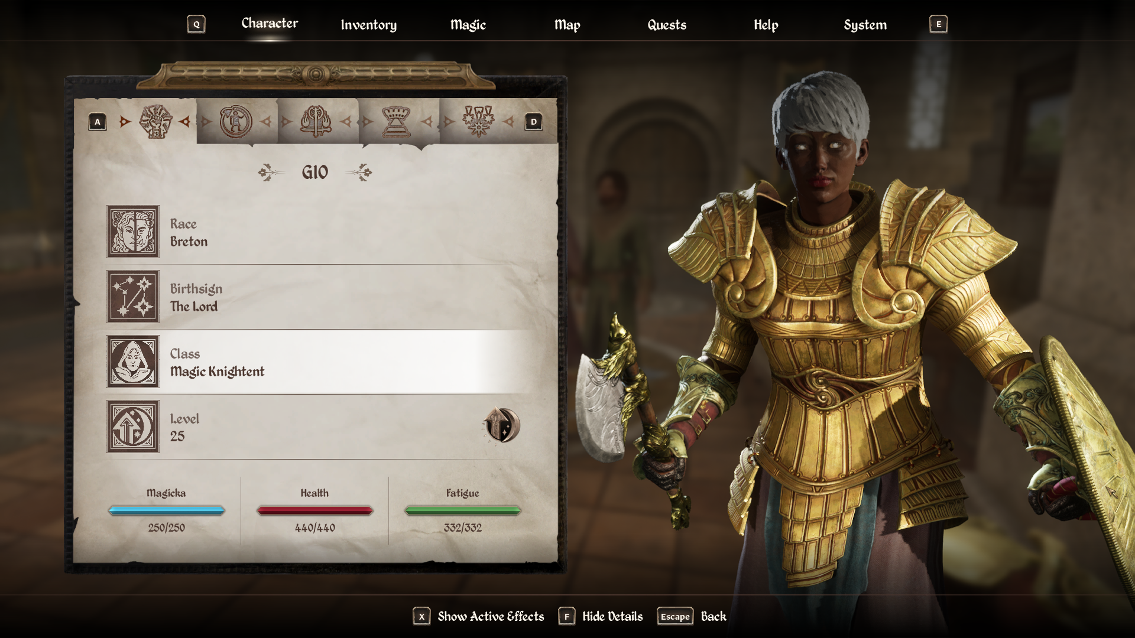Select the fist emblem character overview tab
The image size is (1135, 638).
(156, 121)
